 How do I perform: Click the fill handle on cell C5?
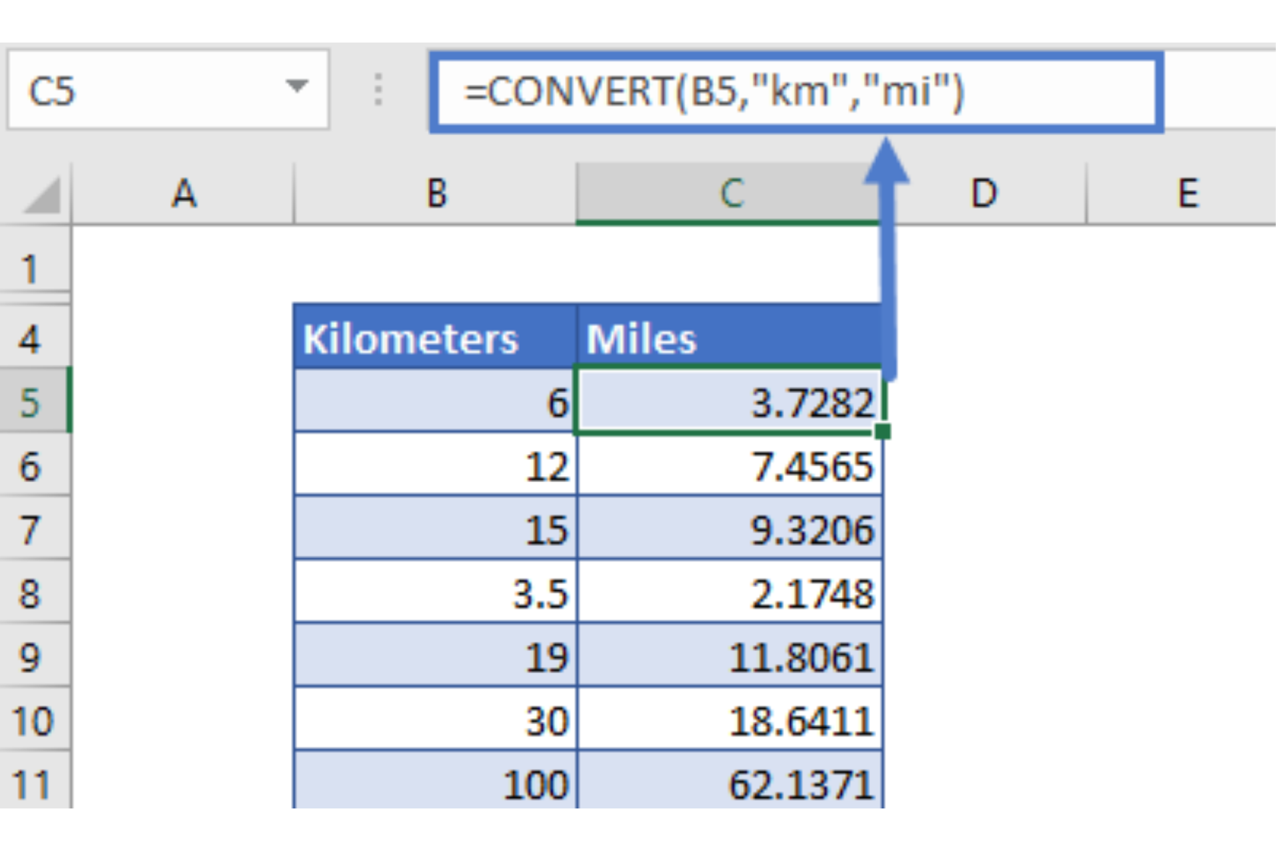(883, 432)
